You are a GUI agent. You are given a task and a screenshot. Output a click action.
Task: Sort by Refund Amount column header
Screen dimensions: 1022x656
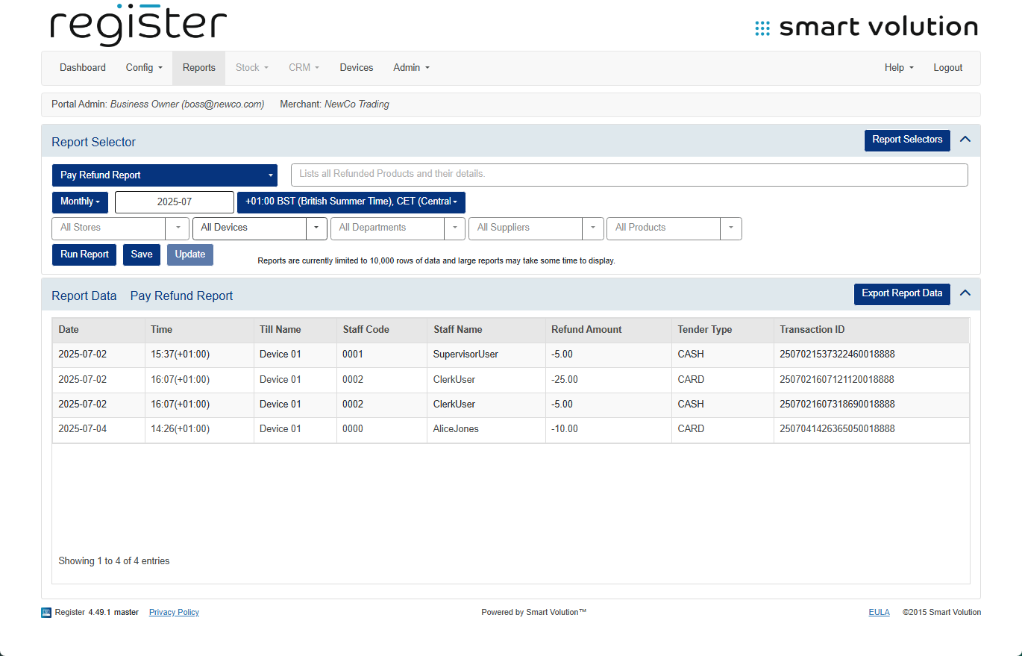609,330
